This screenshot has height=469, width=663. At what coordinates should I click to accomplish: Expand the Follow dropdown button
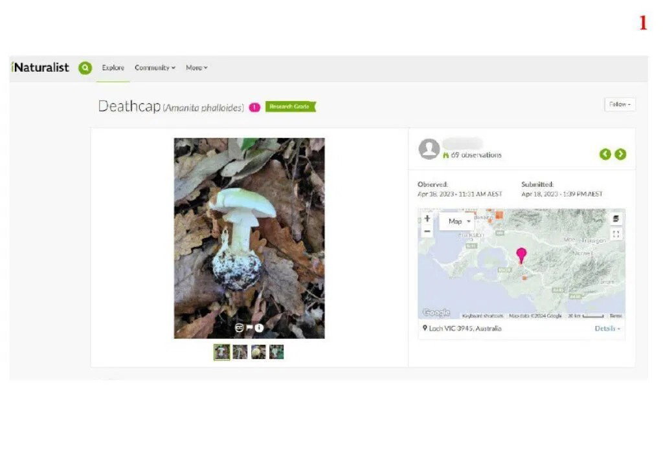click(x=620, y=104)
